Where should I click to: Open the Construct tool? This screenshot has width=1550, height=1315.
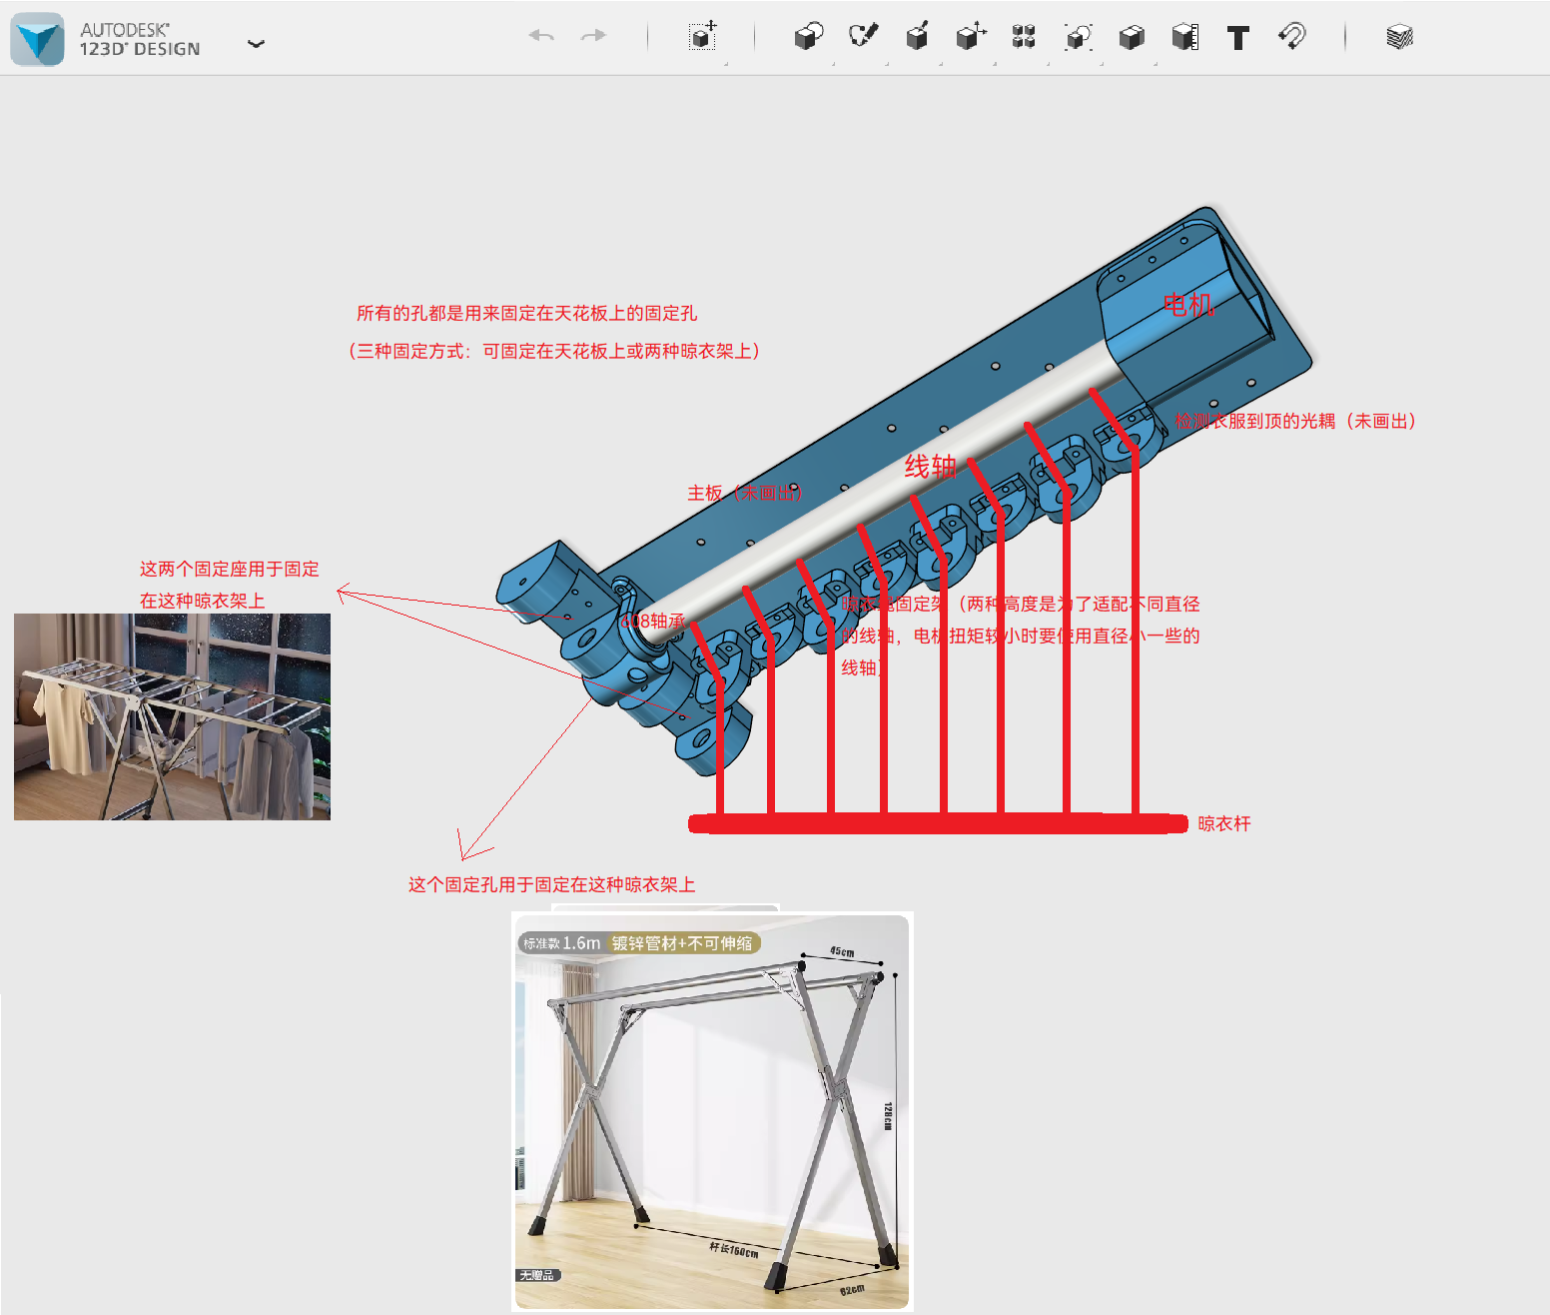click(917, 37)
